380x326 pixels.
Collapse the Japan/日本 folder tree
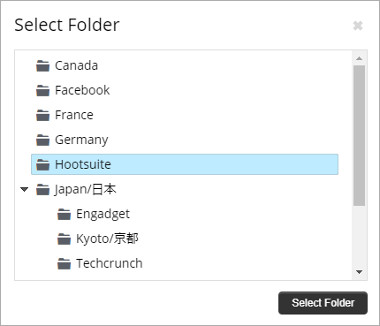pyautogui.click(x=25, y=189)
